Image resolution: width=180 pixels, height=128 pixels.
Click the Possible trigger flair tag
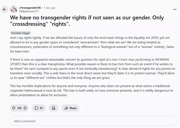coord(21,33)
